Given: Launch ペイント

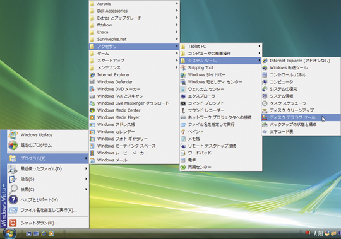Looking at the screenshot, I should point(221,132).
